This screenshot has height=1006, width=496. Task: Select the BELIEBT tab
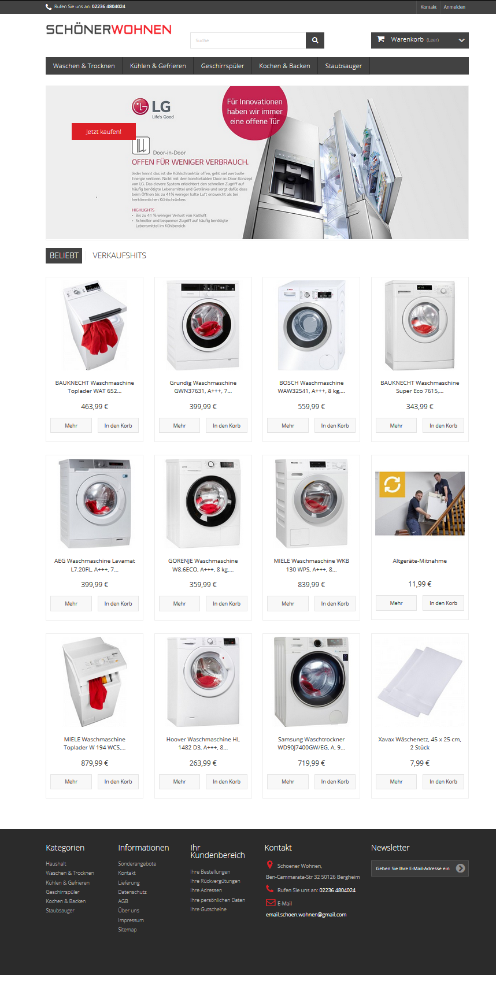[x=64, y=255]
